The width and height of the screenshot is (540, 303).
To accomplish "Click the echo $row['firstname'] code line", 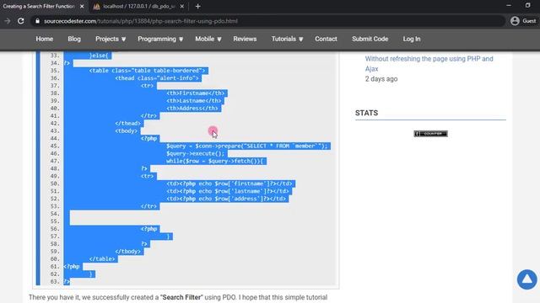I will 229,183.
